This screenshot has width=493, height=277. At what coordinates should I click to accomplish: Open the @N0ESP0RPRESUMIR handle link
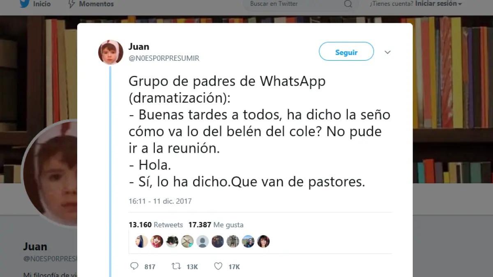(x=164, y=58)
